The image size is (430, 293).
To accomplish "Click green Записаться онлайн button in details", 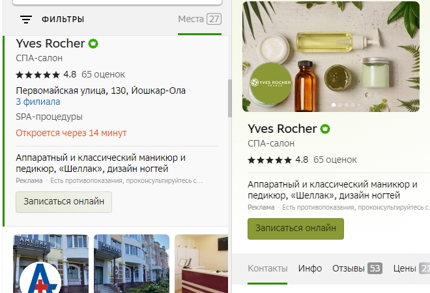I will click(296, 229).
